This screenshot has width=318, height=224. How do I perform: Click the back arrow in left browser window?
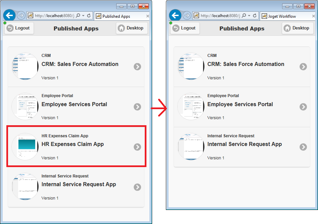point(9,15)
